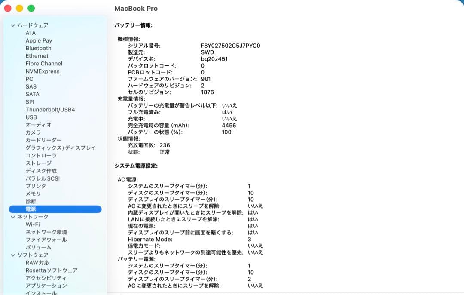Open プリンタ in the sidebar
Image resolution: width=464 pixels, height=295 pixels.
click(x=36, y=186)
